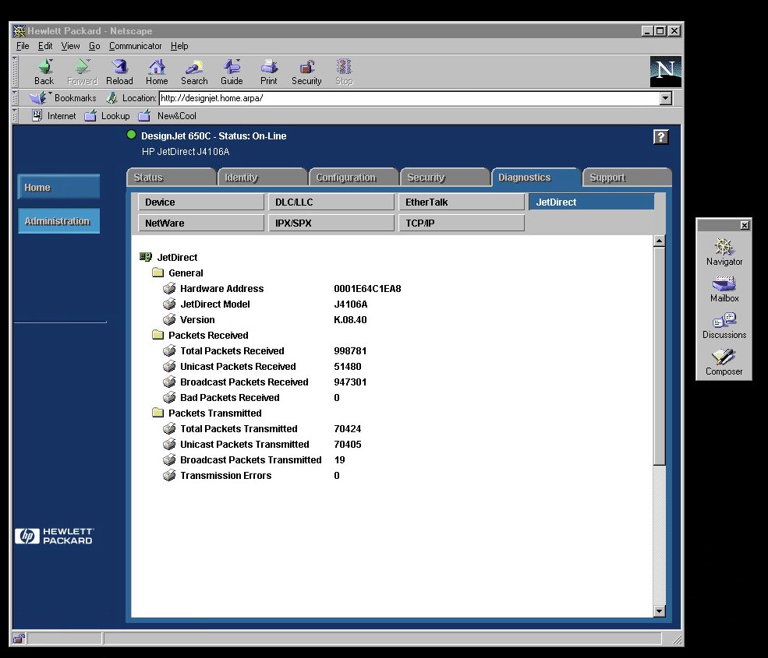Click the Stop toolbar icon
Viewport: 768px width, 658px height.
(x=344, y=72)
